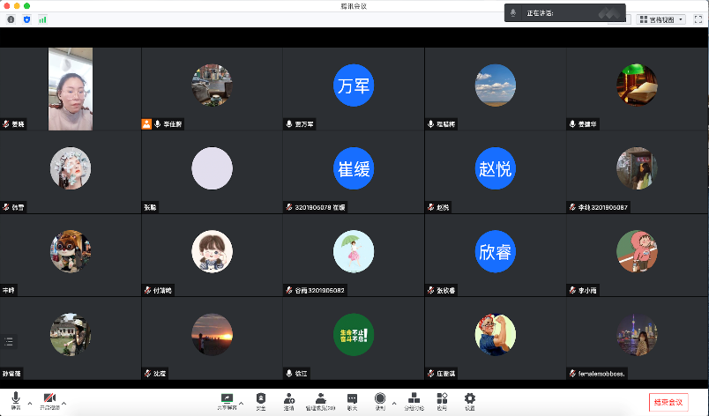This screenshot has width=709, height=416.
Task: Open the breakout rooms icon
Action: (x=413, y=400)
